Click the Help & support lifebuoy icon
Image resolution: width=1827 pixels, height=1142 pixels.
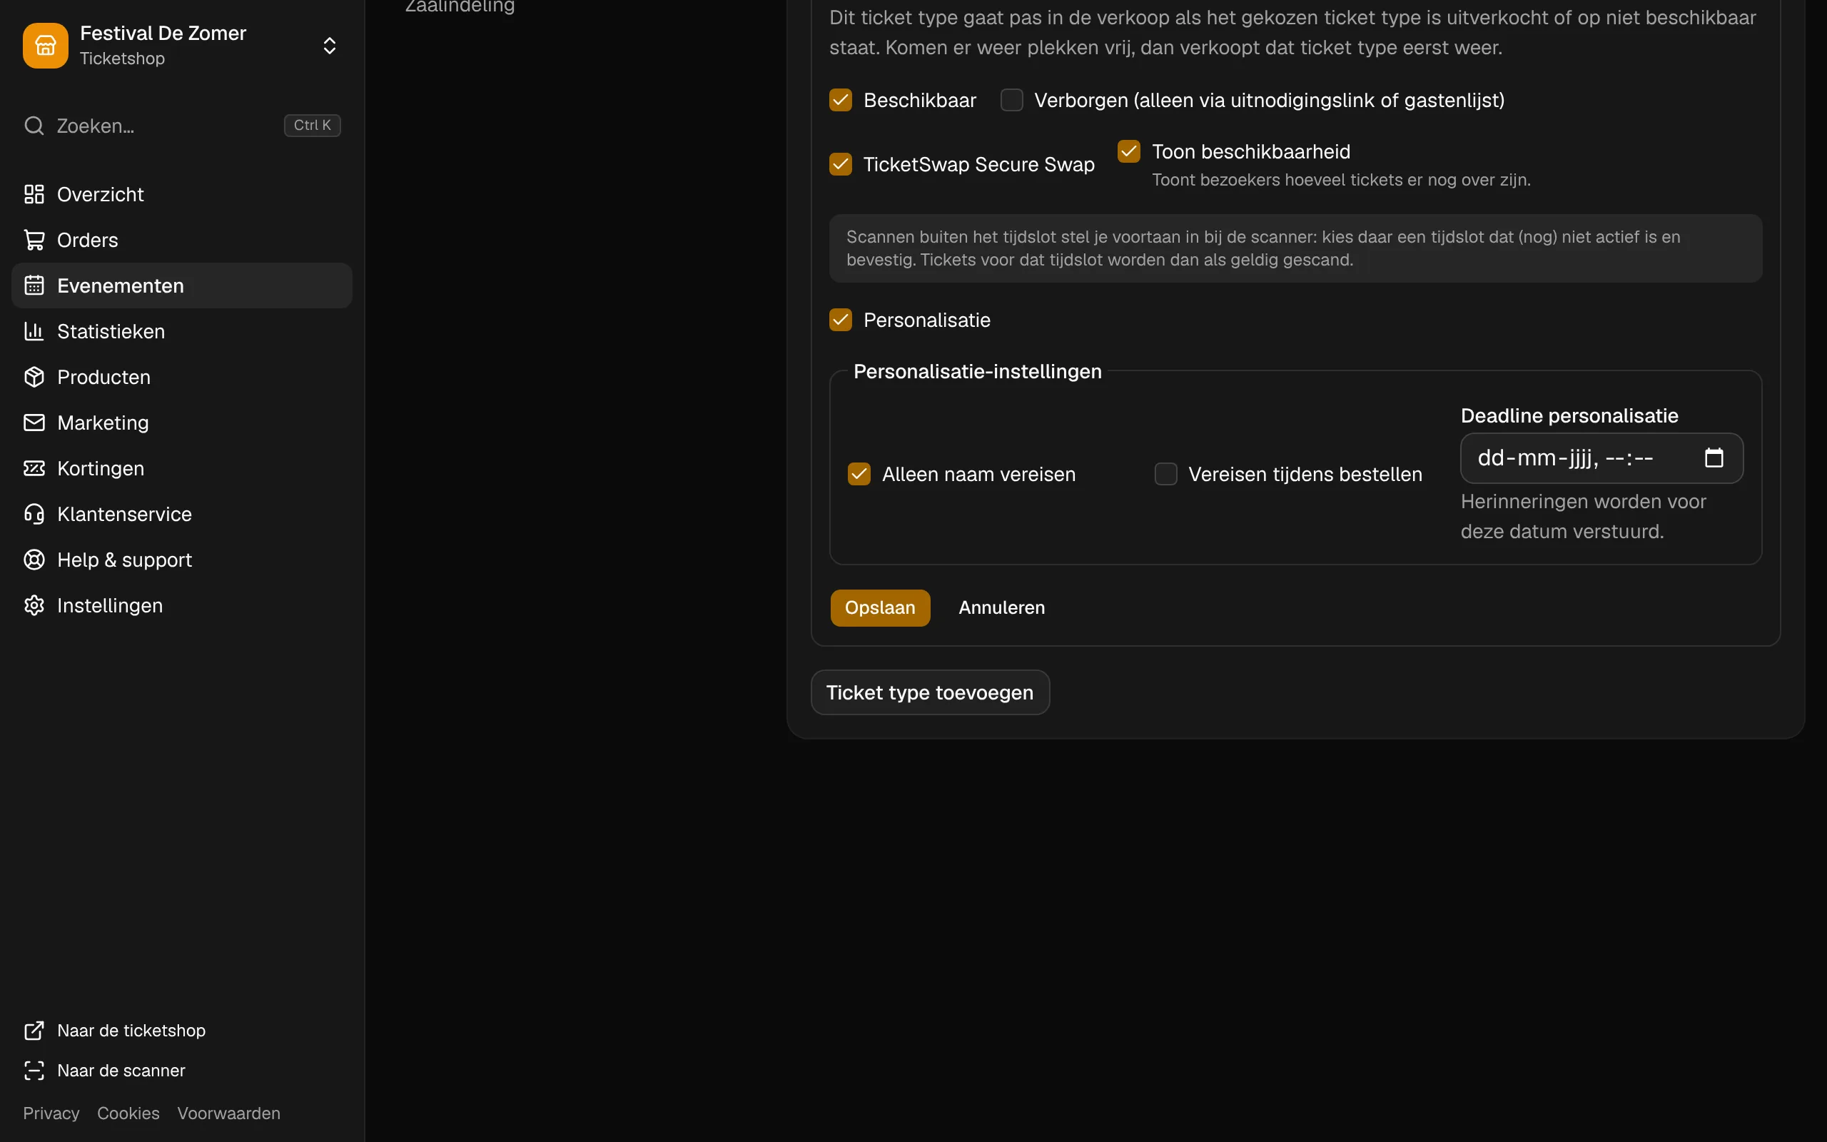[x=34, y=560]
